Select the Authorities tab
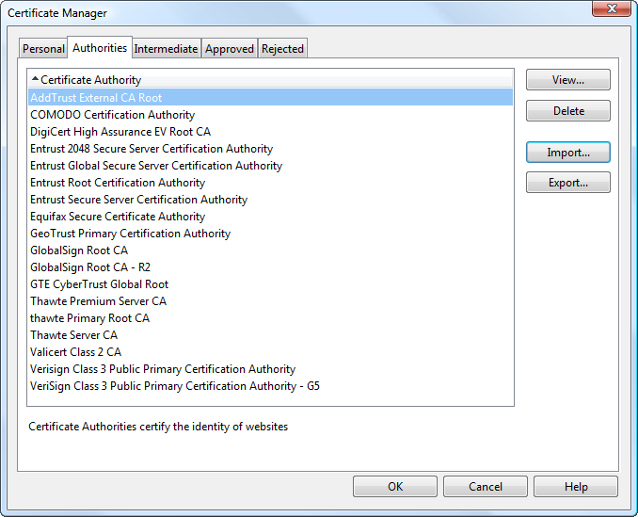 coord(100,48)
